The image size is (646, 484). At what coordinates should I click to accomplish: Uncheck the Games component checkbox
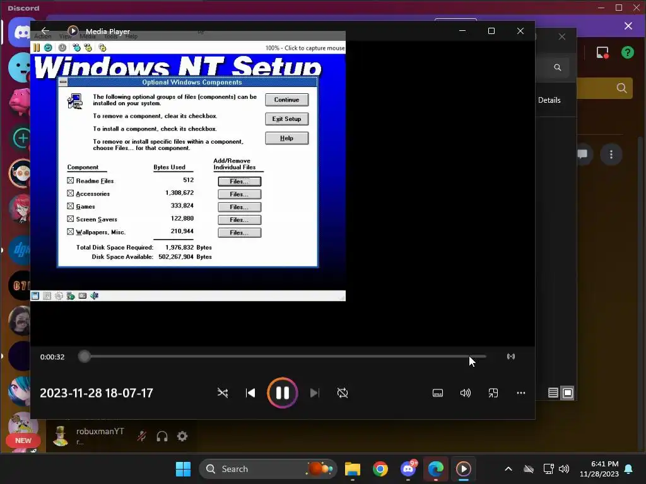71,206
